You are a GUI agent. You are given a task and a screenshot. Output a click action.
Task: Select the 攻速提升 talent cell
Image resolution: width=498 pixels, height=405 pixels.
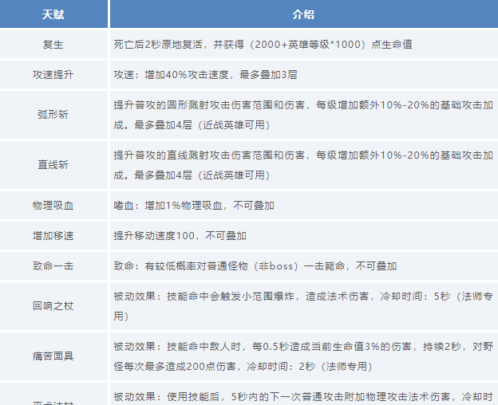pos(53,75)
